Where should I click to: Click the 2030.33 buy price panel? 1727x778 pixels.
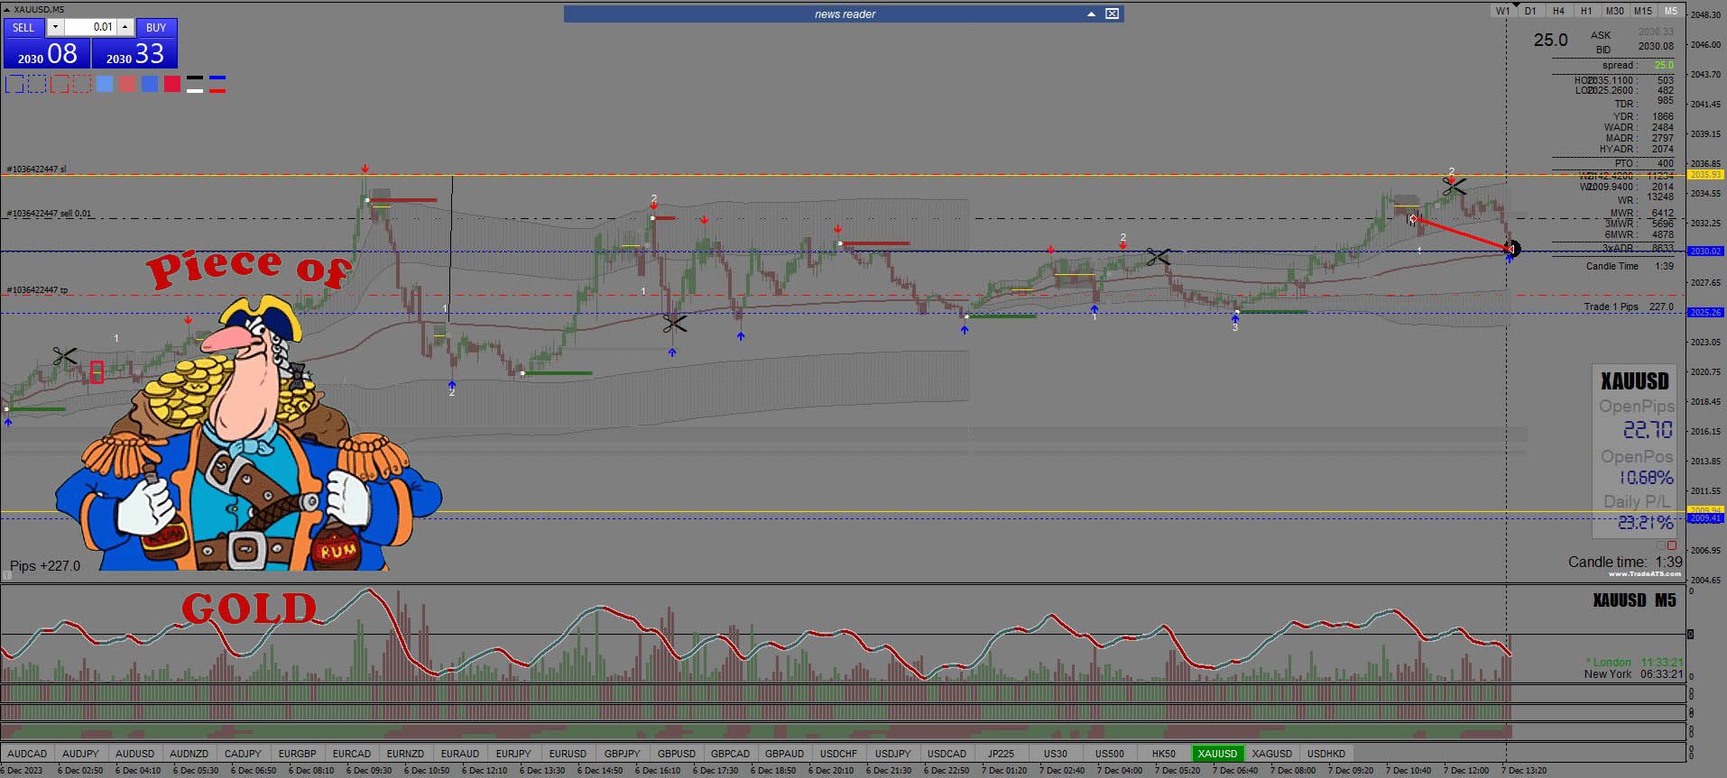[134, 53]
